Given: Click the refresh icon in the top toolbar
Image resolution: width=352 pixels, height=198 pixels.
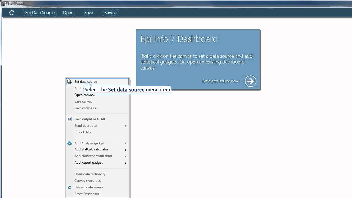Looking at the screenshot, I should point(12,13).
